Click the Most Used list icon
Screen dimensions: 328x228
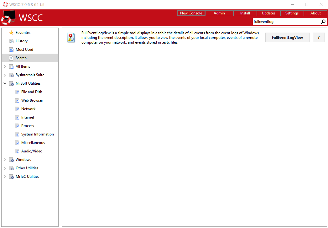11,50
